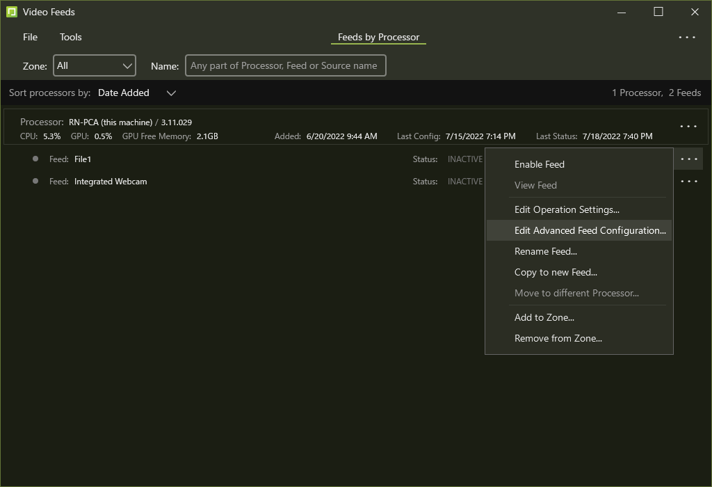Choose Copy to new Feed option
This screenshot has height=487, width=712.
click(x=556, y=273)
